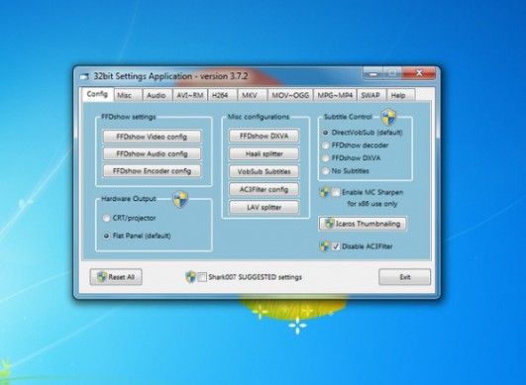Image resolution: width=526 pixels, height=385 pixels.
Task: Close the 32bit Settings Application window
Action: point(419,72)
